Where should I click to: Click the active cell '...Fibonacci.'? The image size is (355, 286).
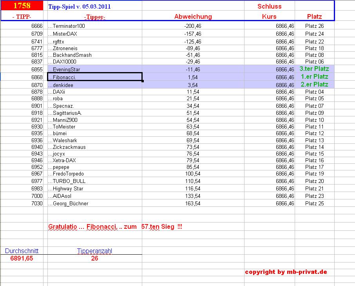[95, 77]
